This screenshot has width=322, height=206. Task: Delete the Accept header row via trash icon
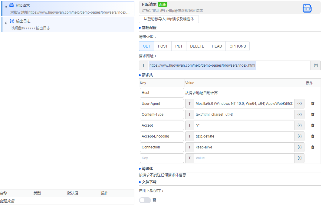click(313, 125)
